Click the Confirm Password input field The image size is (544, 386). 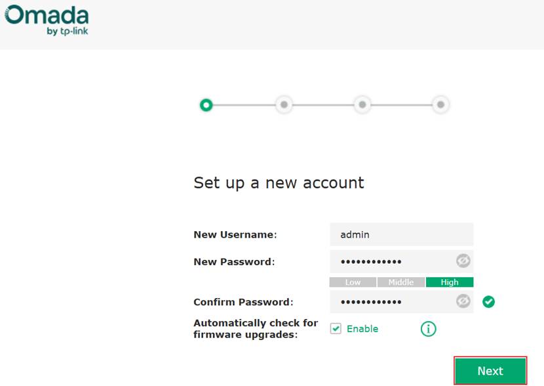click(x=393, y=301)
